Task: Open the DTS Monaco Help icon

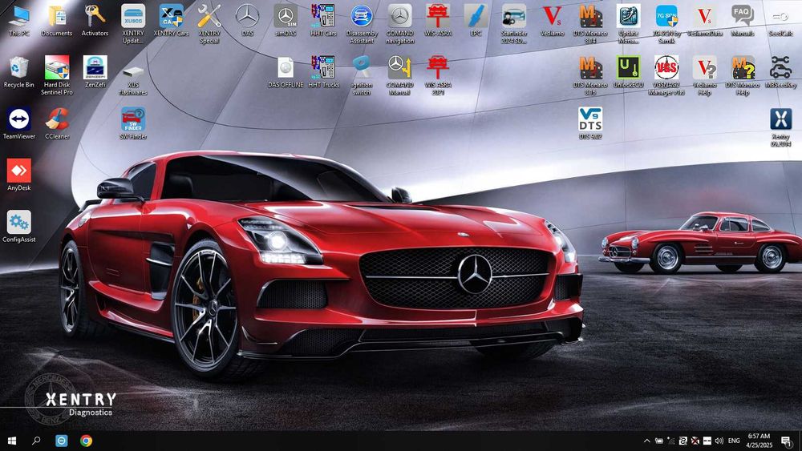Action: pos(743,75)
